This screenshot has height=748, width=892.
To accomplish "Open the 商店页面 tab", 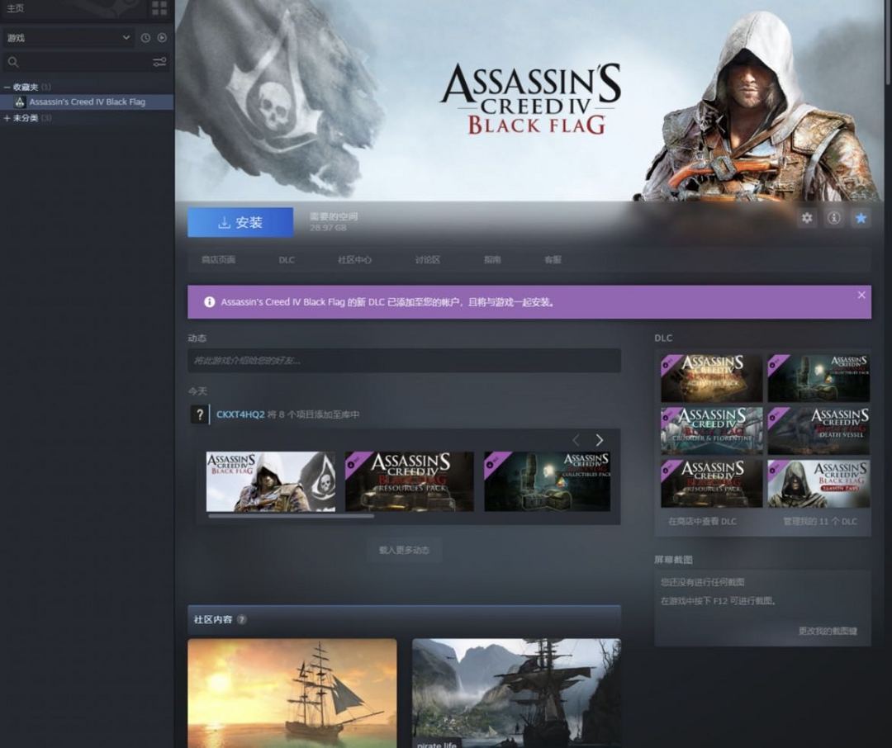I will coord(218,260).
